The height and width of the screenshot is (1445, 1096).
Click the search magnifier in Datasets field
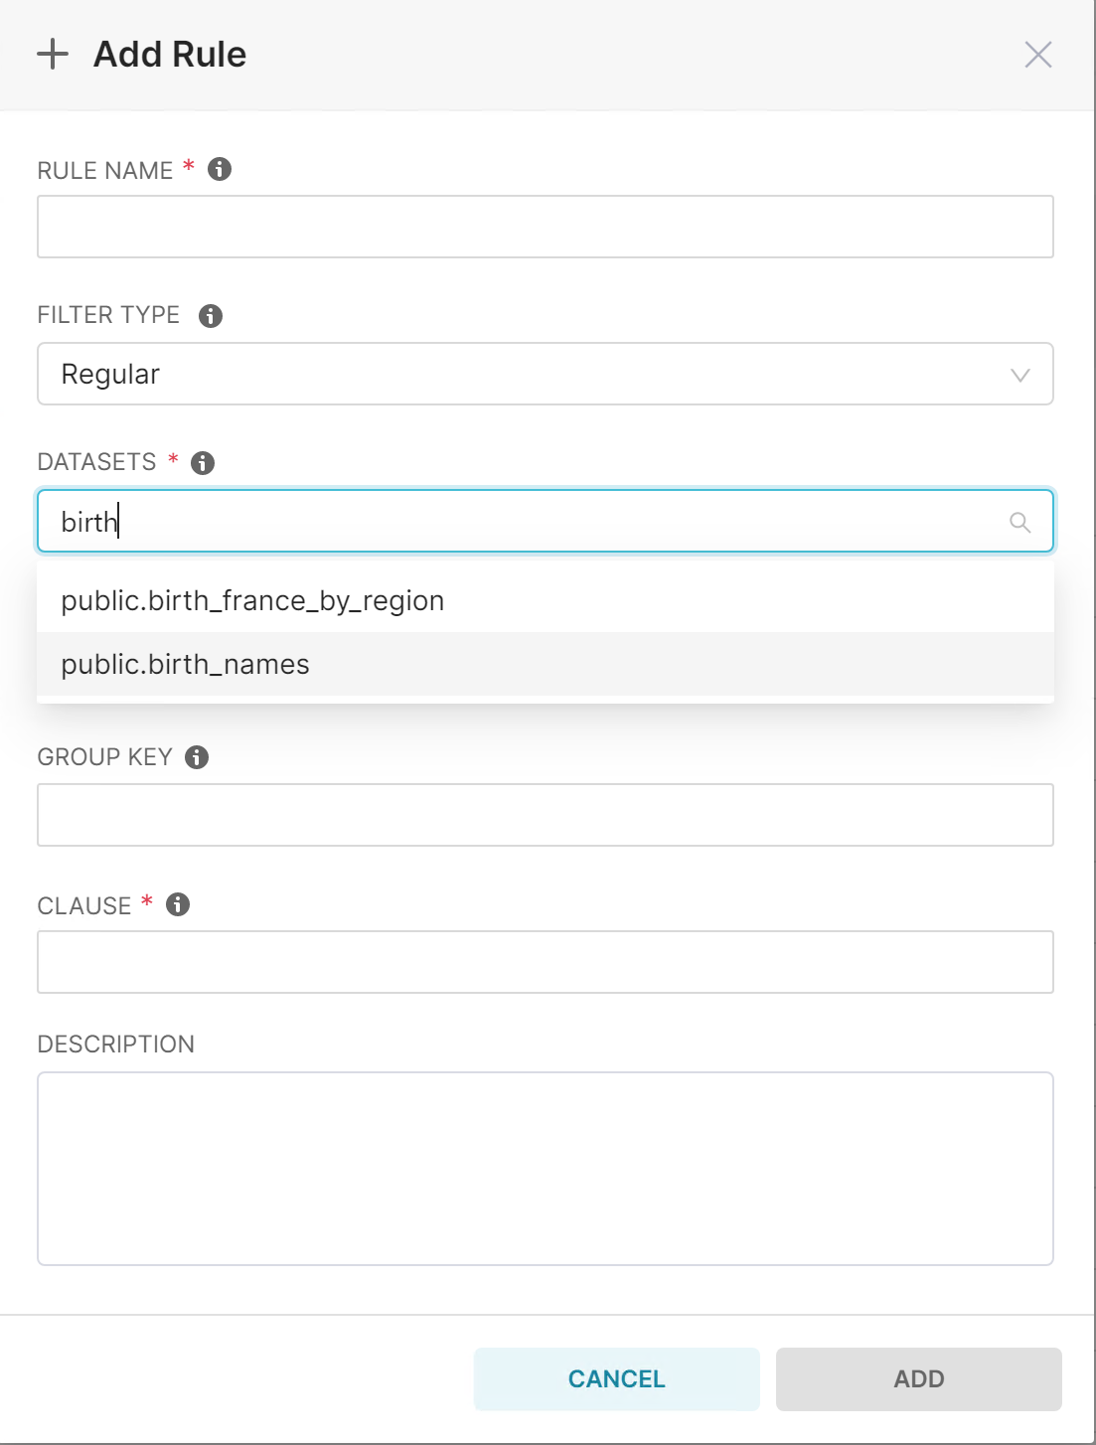coord(1020,522)
